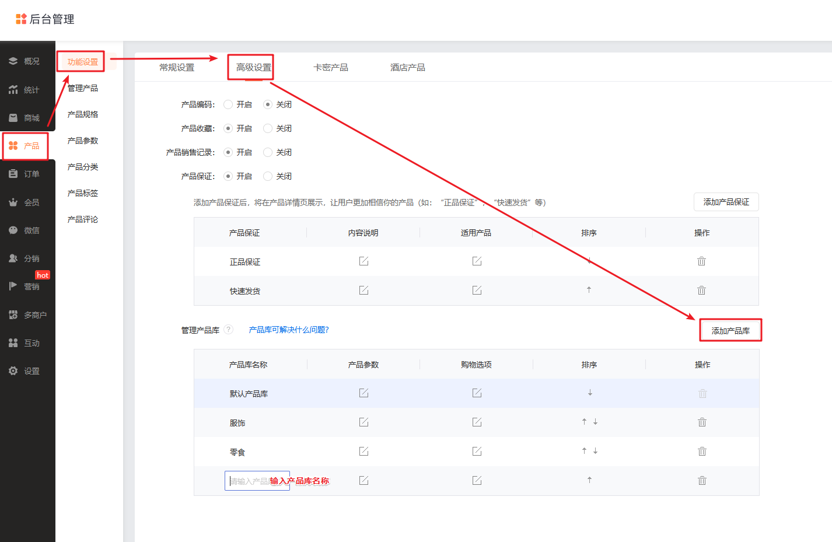Open the help question mark beside 管理产品库
The height and width of the screenshot is (542, 832).
[228, 329]
